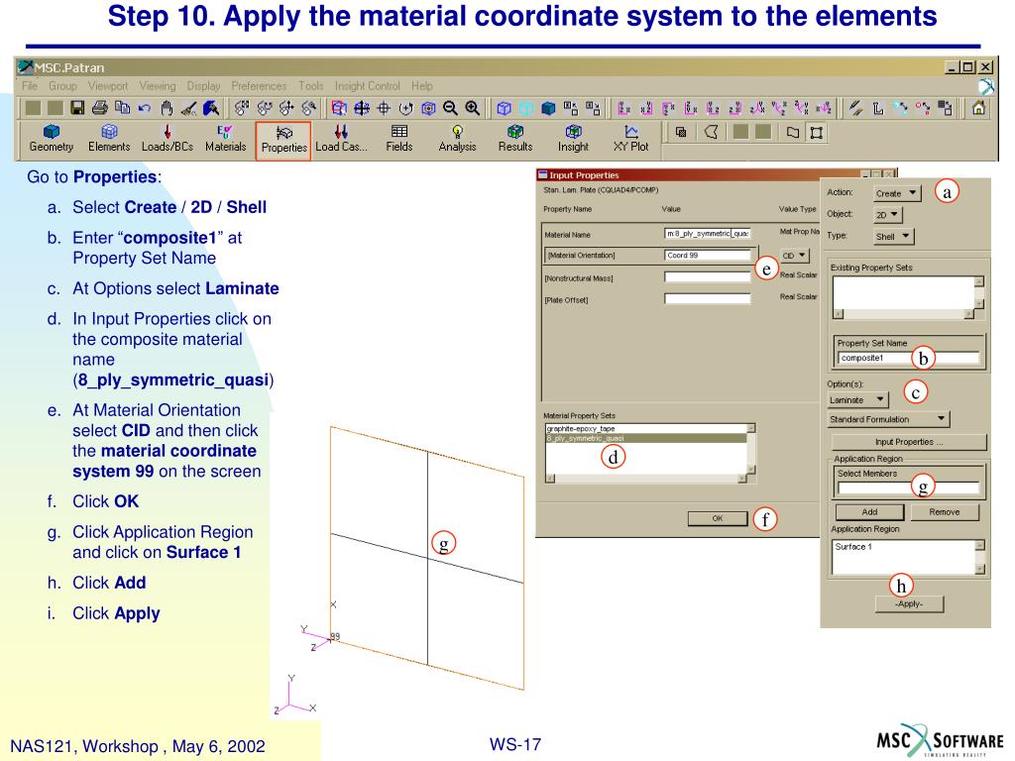This screenshot has height=761, width=1015.
Task: Open the Insight Control menu
Action: [x=367, y=85]
